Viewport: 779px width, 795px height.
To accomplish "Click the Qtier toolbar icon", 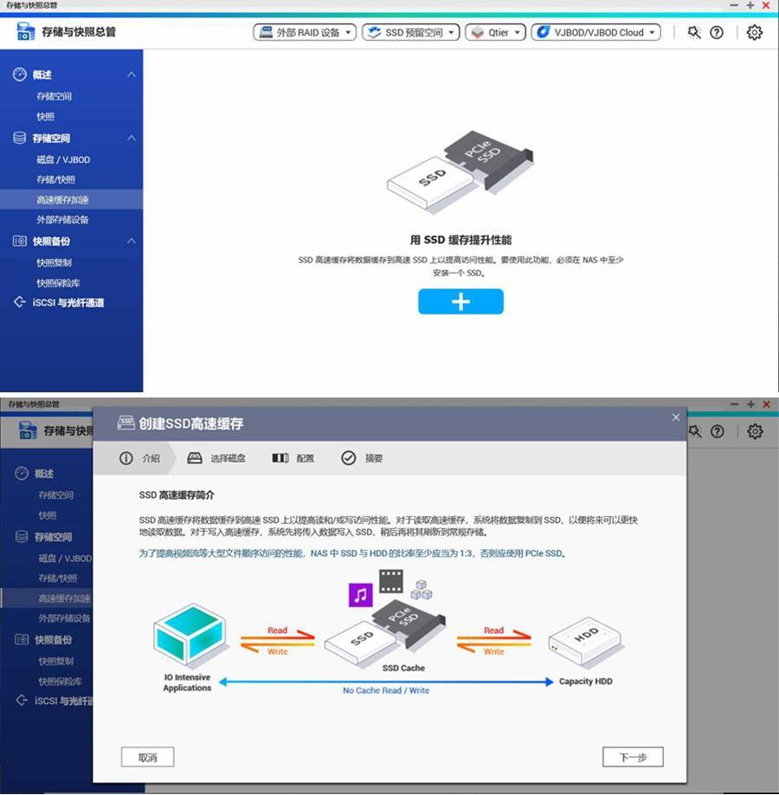I will click(494, 32).
